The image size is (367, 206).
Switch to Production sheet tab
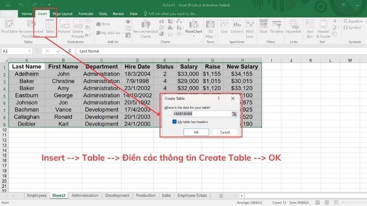pyautogui.click(x=146, y=196)
